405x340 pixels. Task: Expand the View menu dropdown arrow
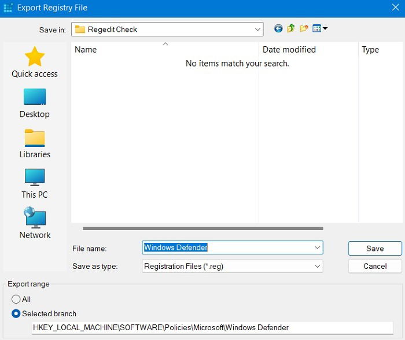325,28
